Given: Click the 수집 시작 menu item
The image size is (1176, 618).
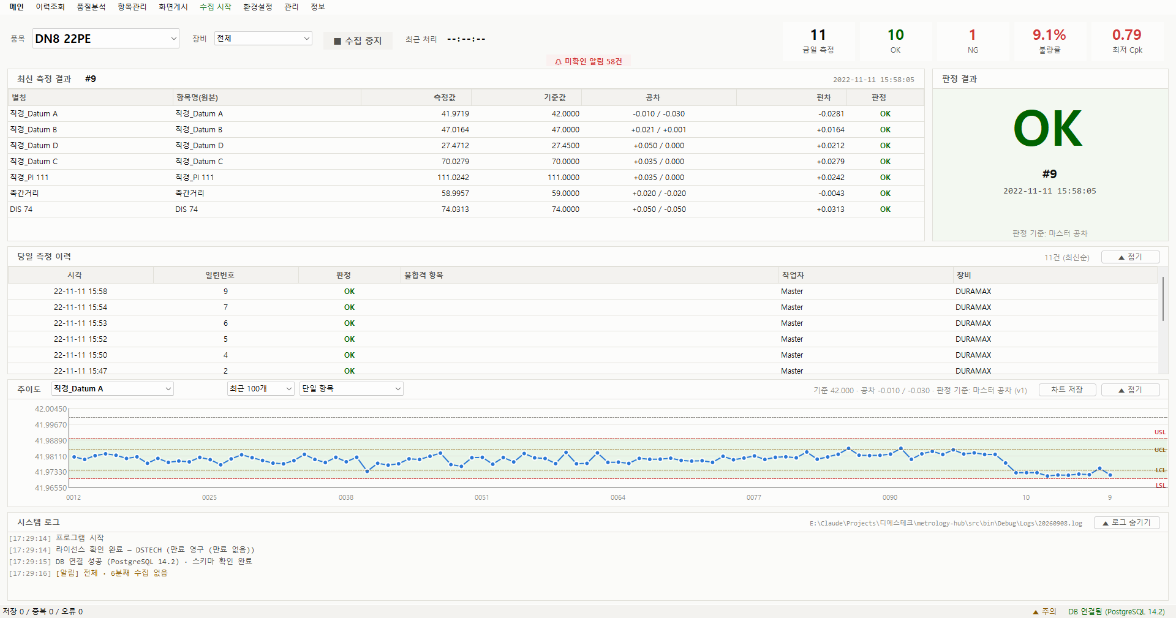Looking at the screenshot, I should coord(216,7).
